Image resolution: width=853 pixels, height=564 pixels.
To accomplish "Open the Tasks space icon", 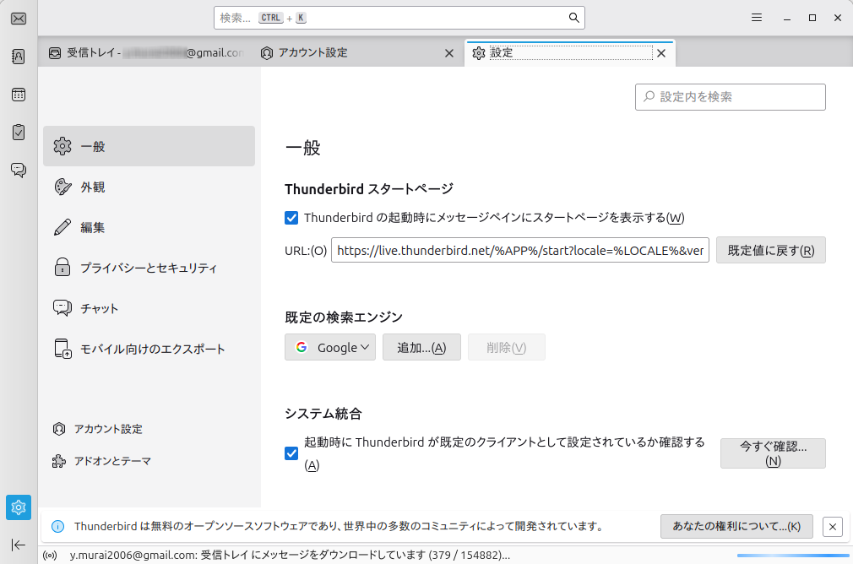I will pos(18,132).
